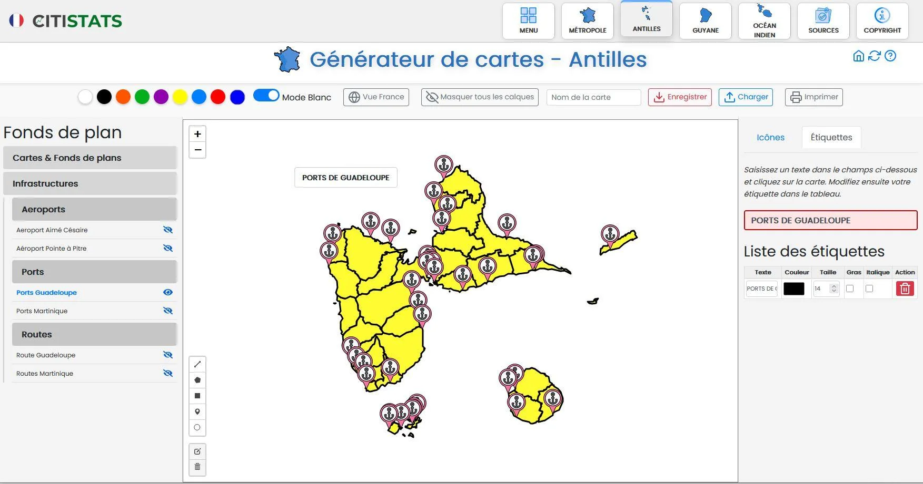This screenshot has width=923, height=484.
Task: Enable the Italique checkbox
Action: click(x=869, y=289)
